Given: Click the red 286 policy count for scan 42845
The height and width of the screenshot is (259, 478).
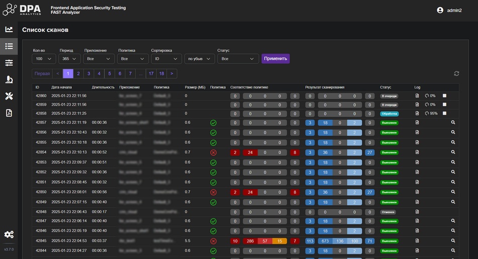Looking at the screenshot, I should pyautogui.click(x=250, y=241).
